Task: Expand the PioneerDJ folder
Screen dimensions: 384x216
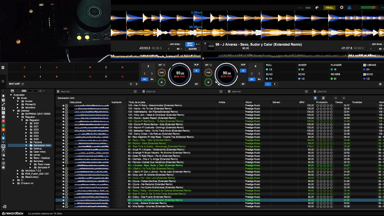Action: click(18, 104)
